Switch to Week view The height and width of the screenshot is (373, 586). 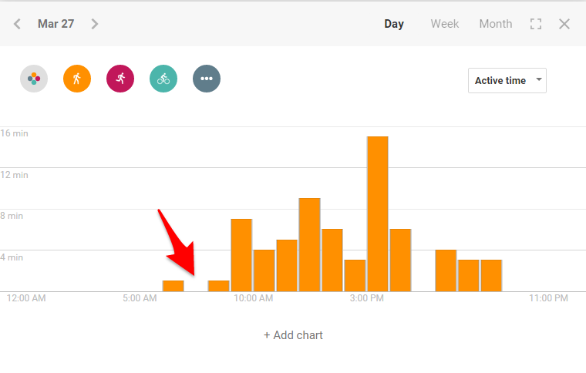coord(445,24)
